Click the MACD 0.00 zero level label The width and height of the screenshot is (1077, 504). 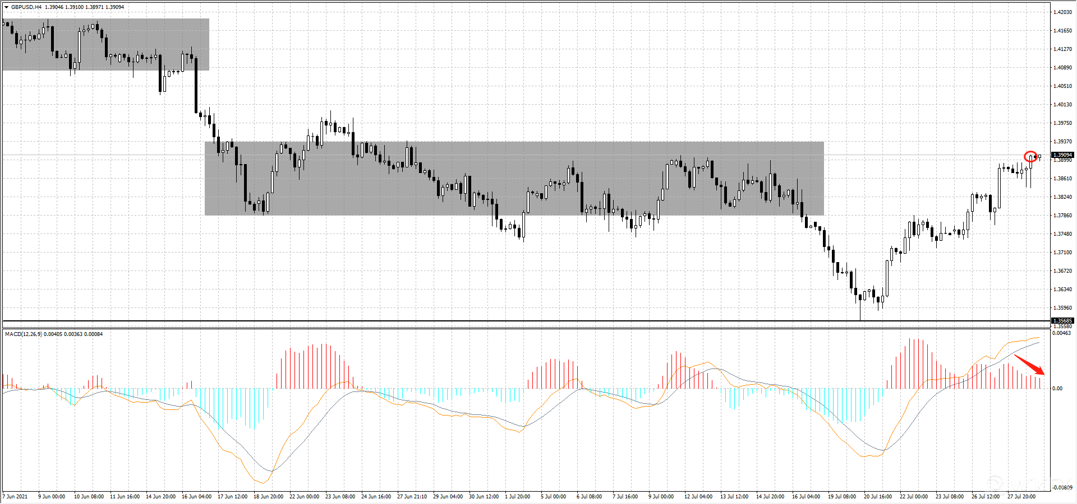click(1057, 389)
